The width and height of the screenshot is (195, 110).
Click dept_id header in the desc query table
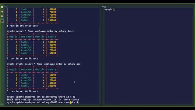click(40, 37)
